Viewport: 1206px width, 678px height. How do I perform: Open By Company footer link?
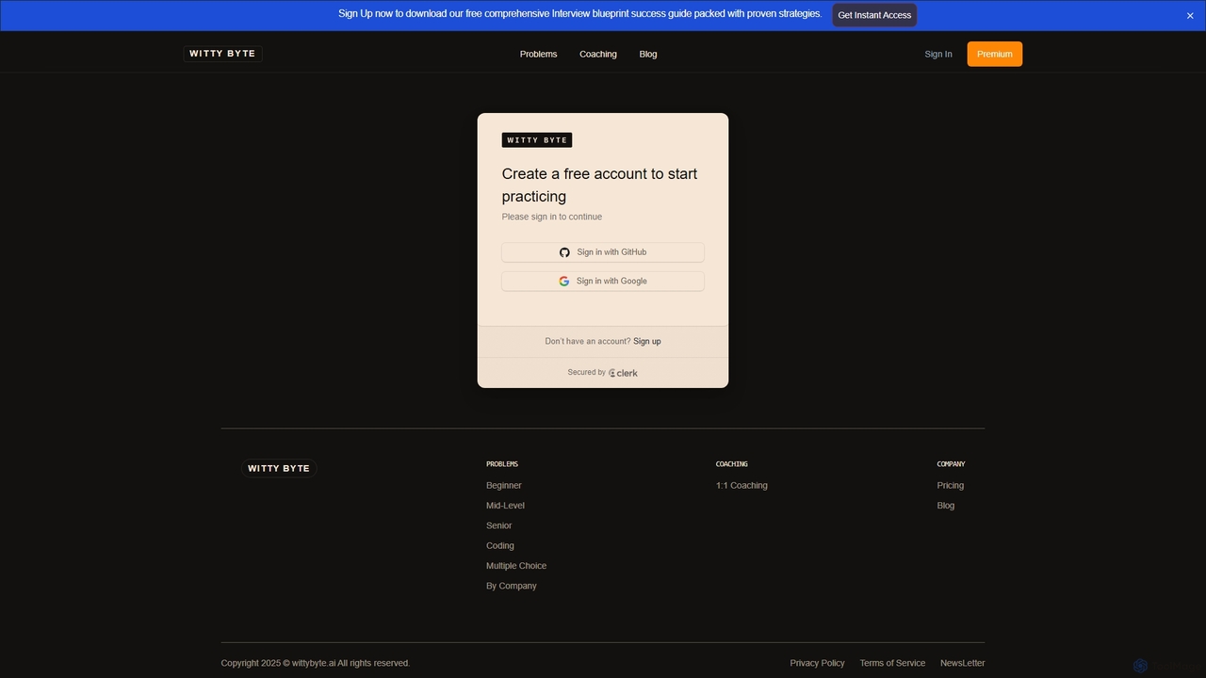[x=512, y=586]
